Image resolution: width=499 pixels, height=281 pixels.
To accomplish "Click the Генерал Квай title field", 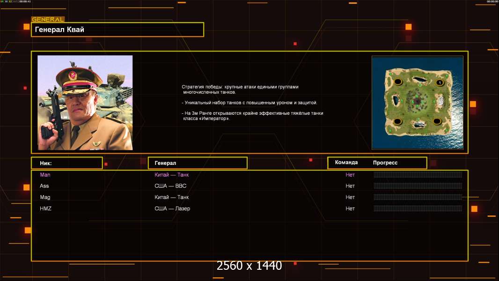I will tap(117, 30).
